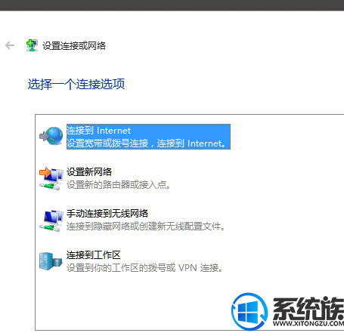Click the WWW.XITONGZU.COM watermark link
344x333 pixels.
pos(308,323)
